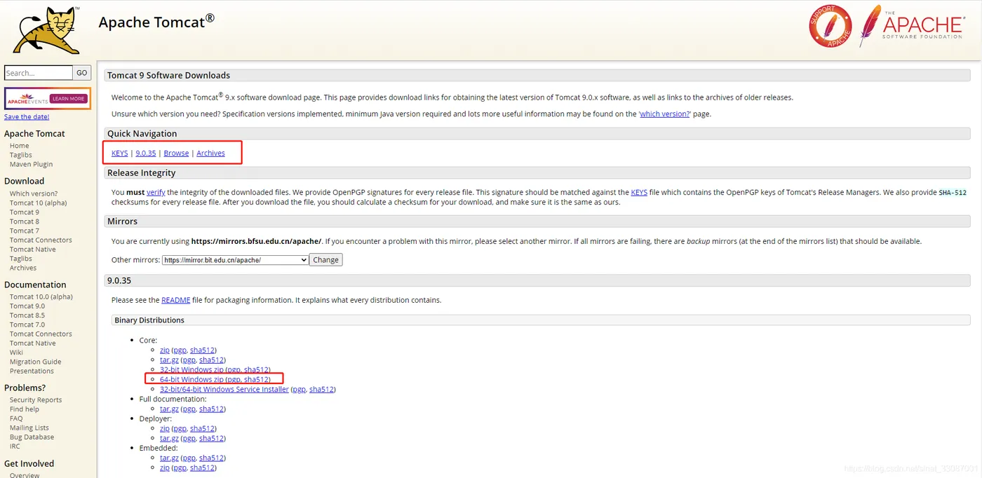Click the GO search button
This screenshot has height=478, width=982.
(82, 73)
